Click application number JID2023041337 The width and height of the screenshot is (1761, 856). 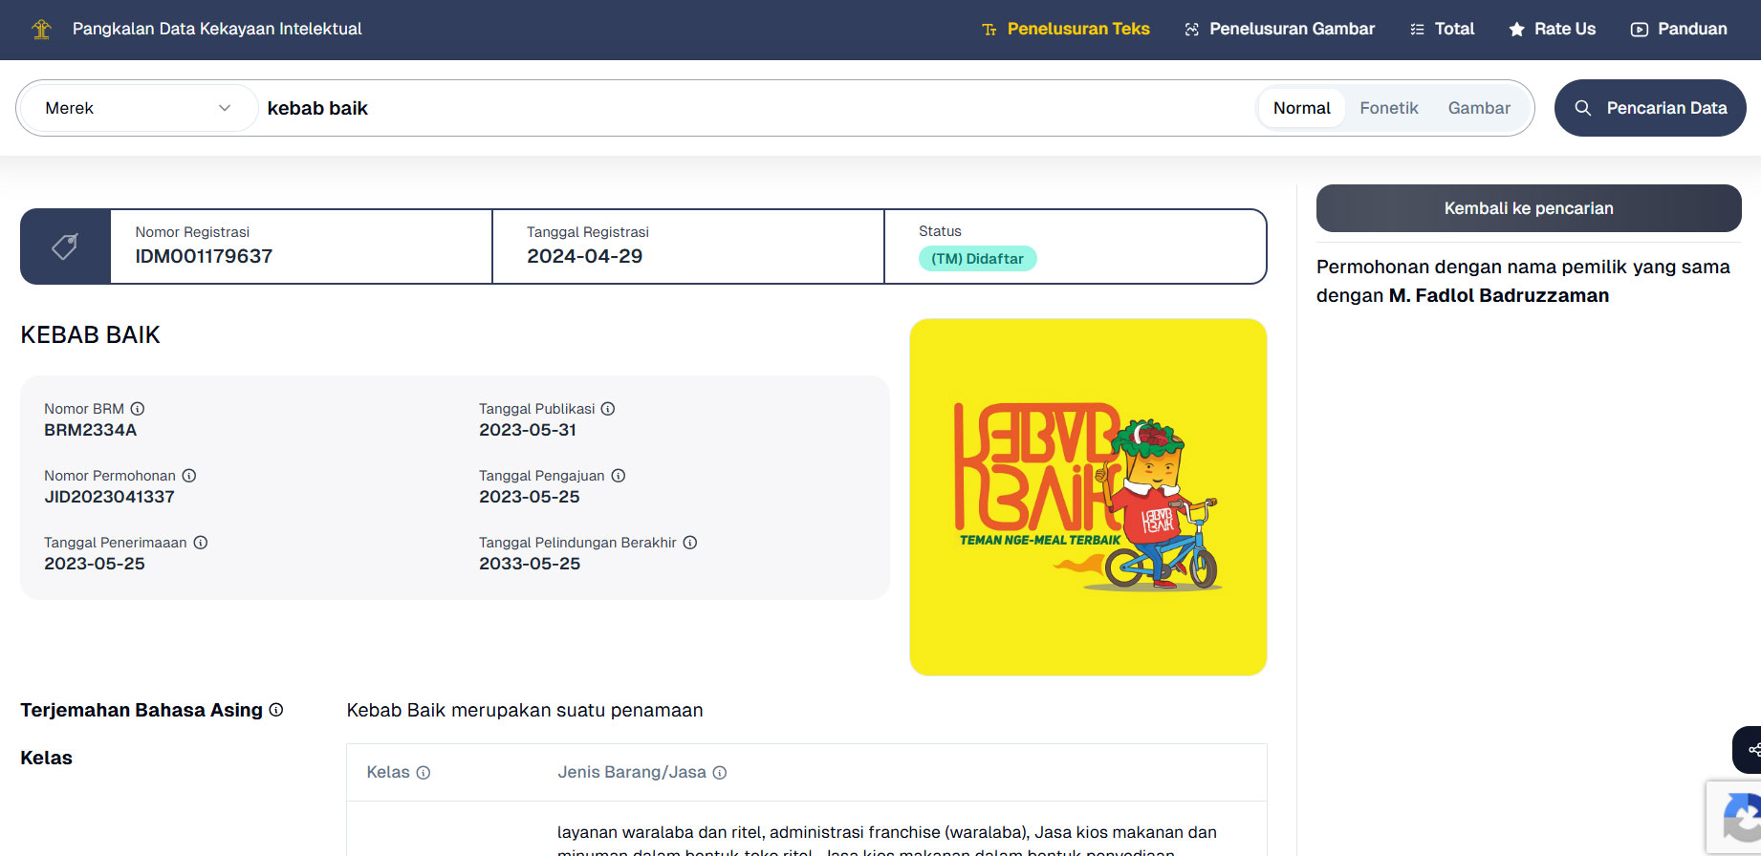tap(109, 497)
